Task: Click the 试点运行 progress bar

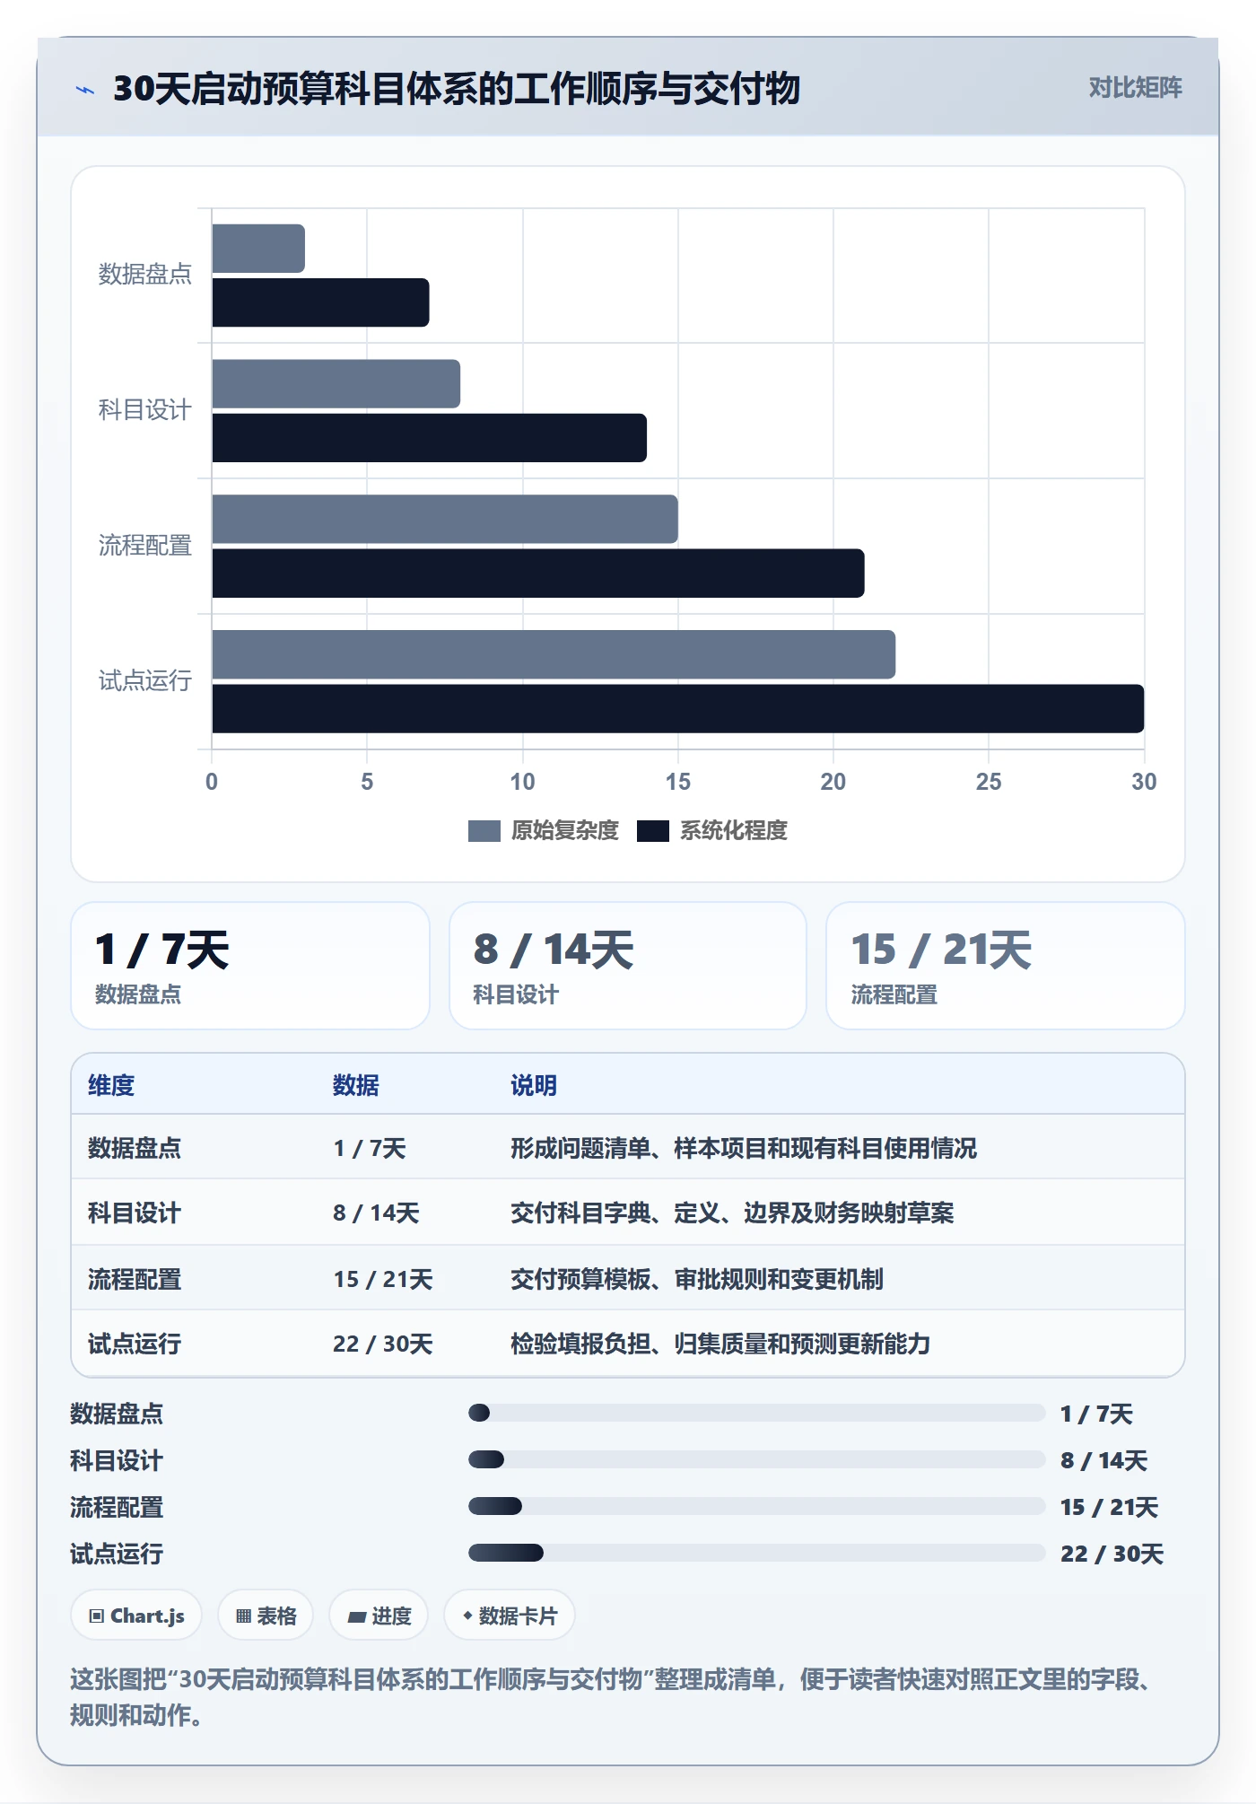Action: point(756,1553)
